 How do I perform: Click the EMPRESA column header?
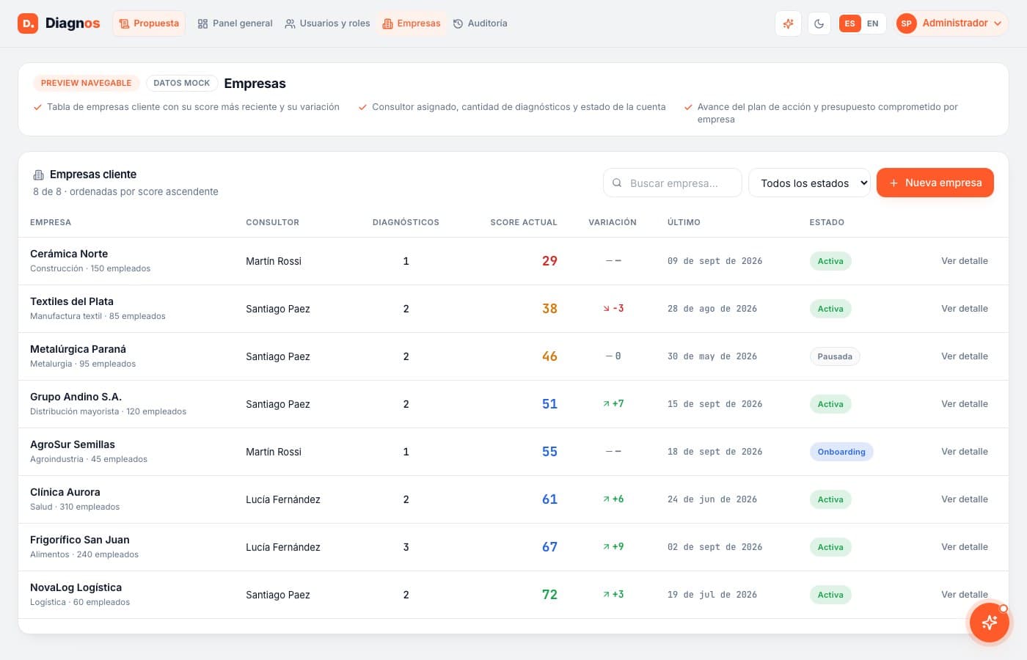point(51,222)
